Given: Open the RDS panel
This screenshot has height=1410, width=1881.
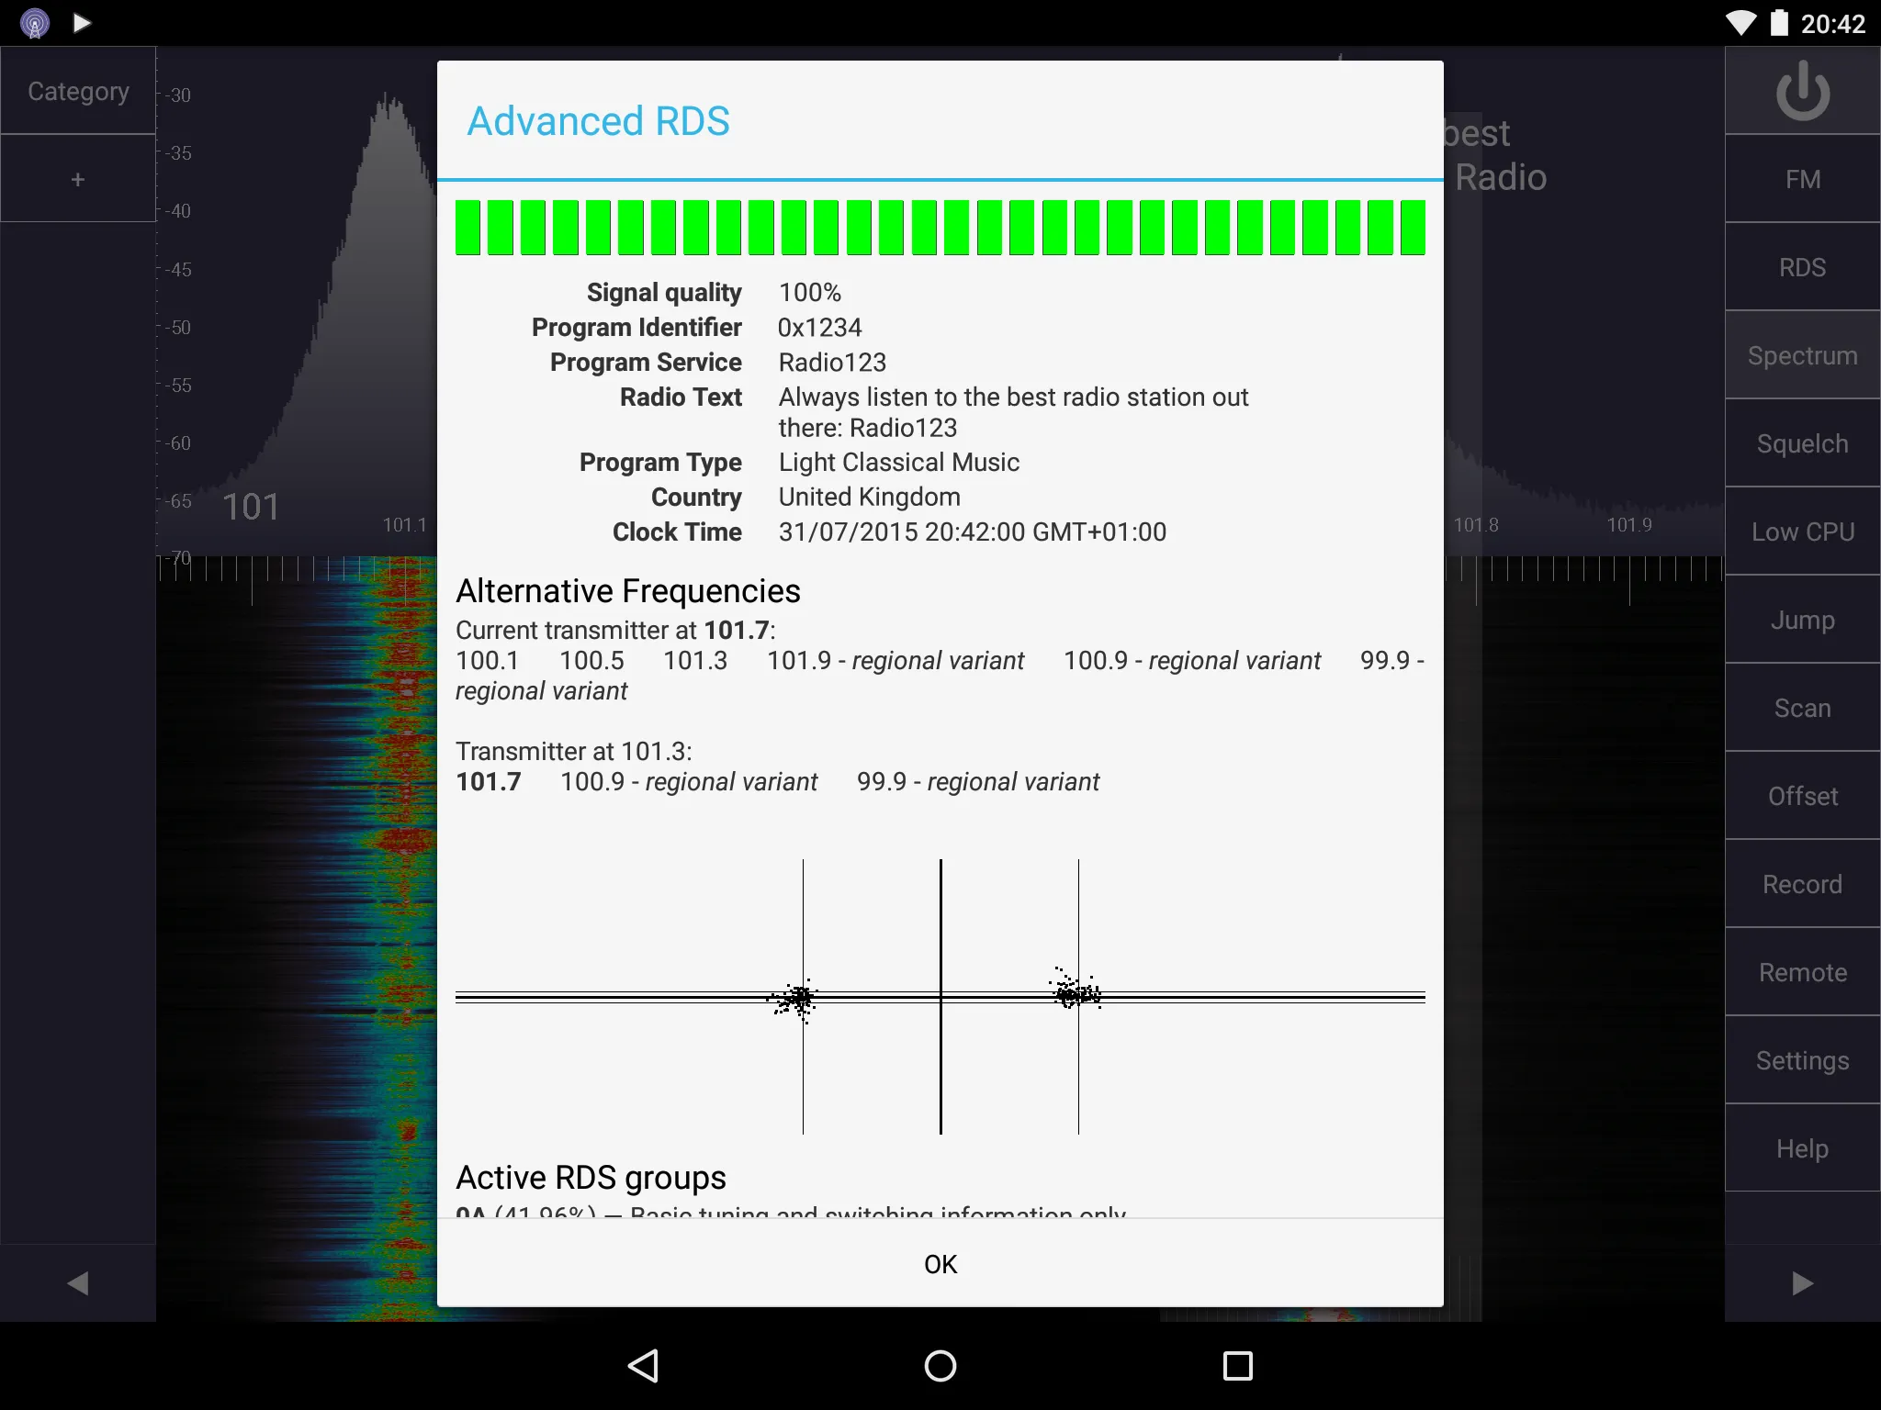Looking at the screenshot, I should point(1803,266).
